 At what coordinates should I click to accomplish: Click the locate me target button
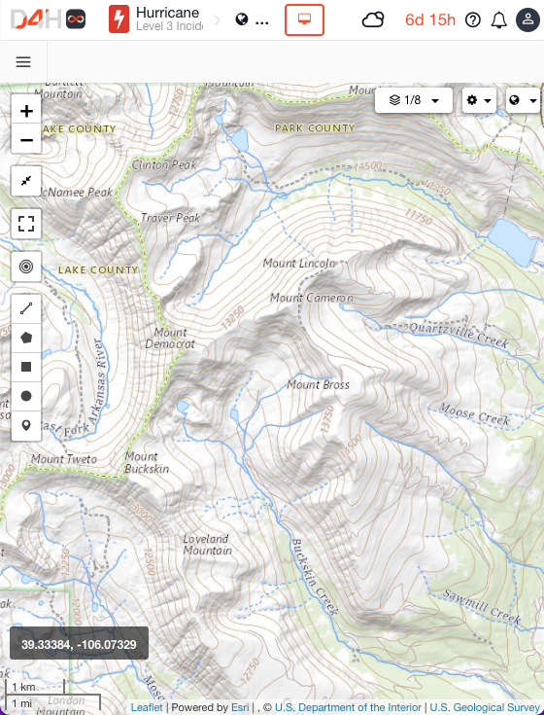26,267
